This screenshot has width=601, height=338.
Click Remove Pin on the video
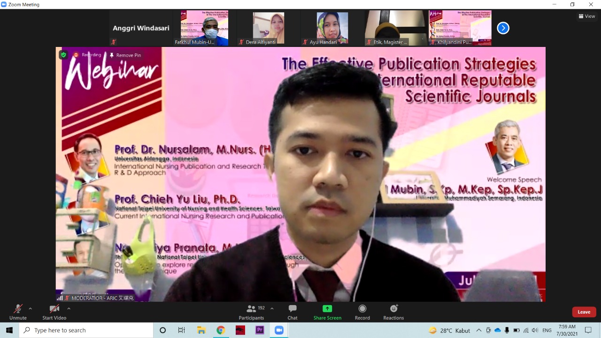pyautogui.click(x=125, y=55)
